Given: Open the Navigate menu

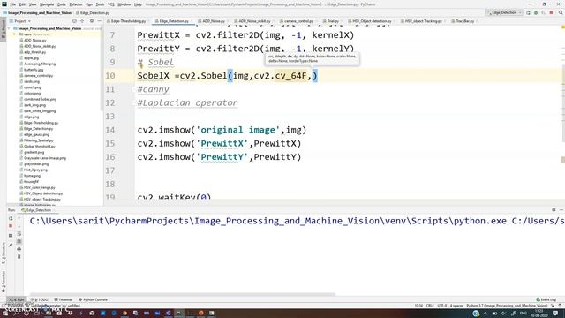Looking at the screenshot, I should [47, 4].
